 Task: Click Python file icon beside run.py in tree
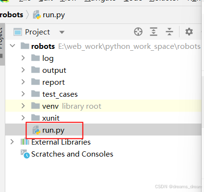(x=36, y=130)
